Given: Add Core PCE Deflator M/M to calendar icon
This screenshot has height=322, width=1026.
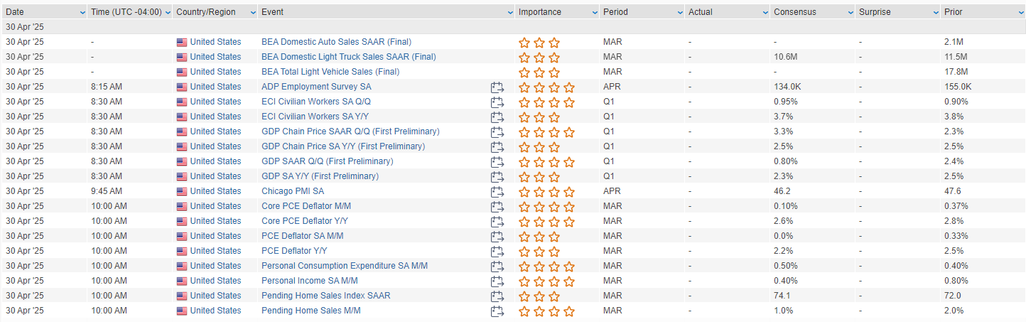Looking at the screenshot, I should [497, 207].
